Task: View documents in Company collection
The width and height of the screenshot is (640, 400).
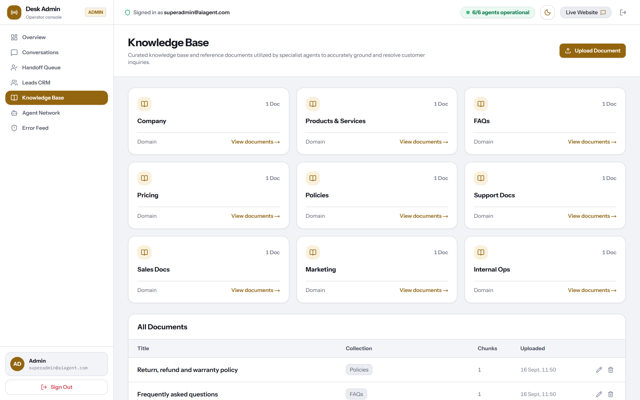Action: coord(255,142)
